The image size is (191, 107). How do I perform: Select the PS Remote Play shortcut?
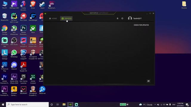pos(5,67)
